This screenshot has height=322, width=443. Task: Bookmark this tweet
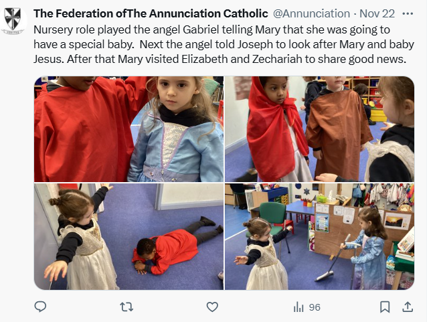[x=385, y=307]
